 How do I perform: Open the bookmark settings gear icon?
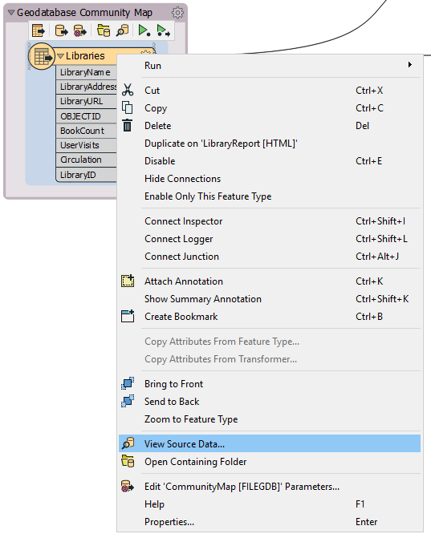(177, 13)
